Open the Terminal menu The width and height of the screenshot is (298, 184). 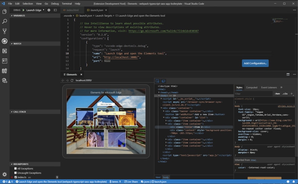tap(67, 4)
